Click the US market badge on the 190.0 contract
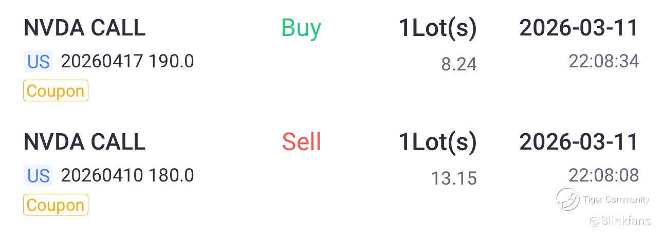Image resolution: width=663 pixels, height=236 pixels. [39, 62]
